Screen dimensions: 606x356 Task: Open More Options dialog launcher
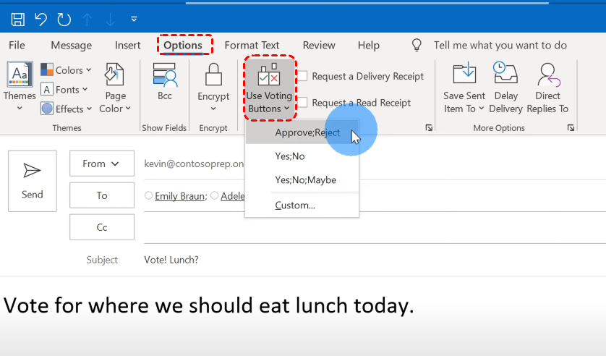tap(571, 127)
